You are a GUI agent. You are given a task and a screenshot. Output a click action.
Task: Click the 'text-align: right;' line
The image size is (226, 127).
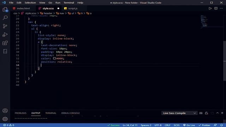point(46,25)
